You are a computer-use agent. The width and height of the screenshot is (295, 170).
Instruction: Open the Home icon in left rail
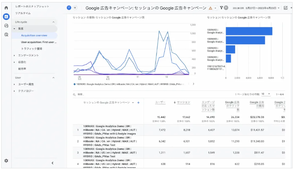pos(6,8)
